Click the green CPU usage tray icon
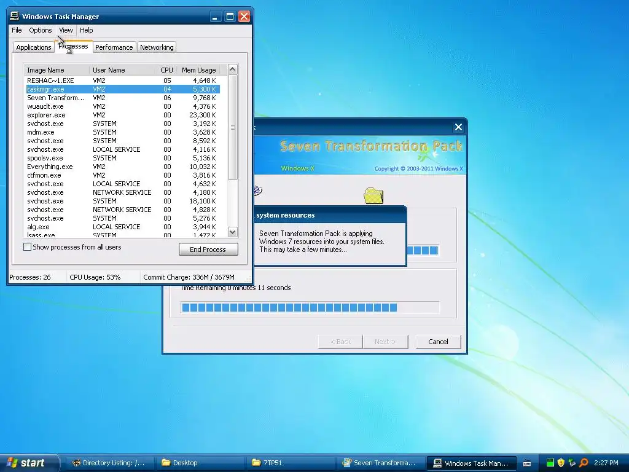The image size is (629, 472). tap(550, 463)
